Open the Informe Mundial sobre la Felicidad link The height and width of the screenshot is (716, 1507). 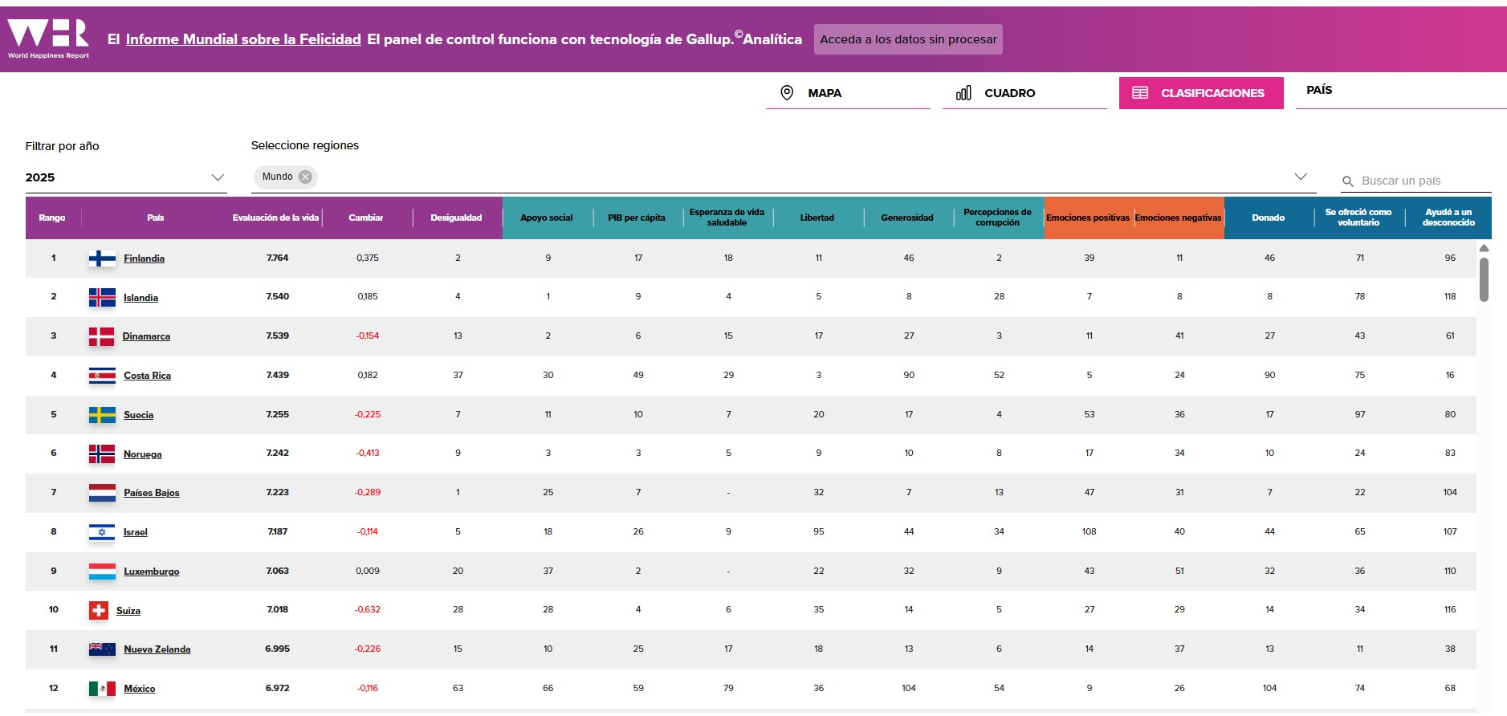243,39
